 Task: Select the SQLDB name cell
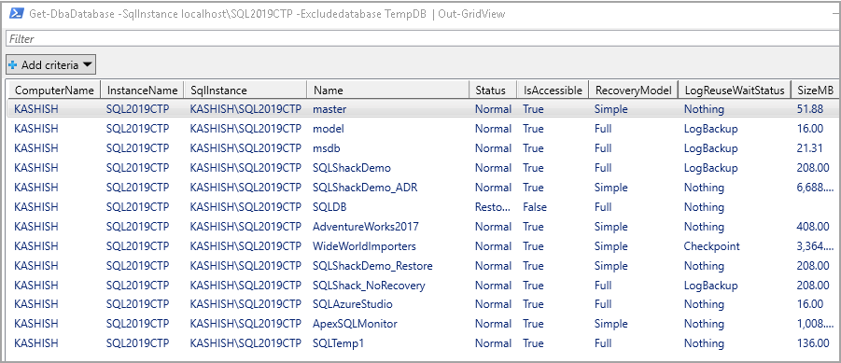(x=329, y=207)
